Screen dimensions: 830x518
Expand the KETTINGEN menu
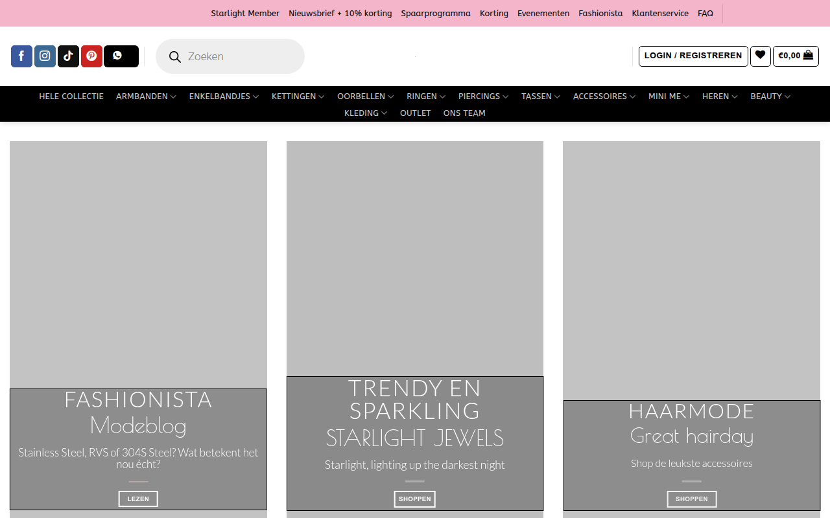pos(298,96)
